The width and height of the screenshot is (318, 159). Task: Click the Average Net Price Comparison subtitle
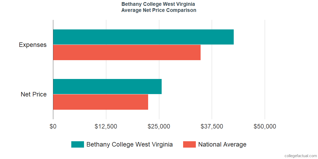pyautogui.click(x=159, y=10)
